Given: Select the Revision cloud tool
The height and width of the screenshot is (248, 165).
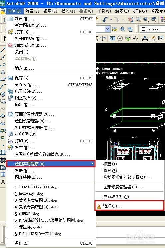Looking at the screenshot, I should 3,101.
